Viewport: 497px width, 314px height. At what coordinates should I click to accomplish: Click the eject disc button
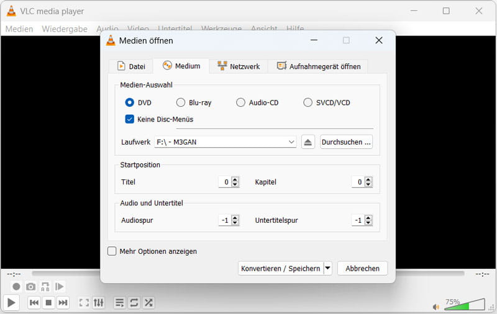coord(308,142)
